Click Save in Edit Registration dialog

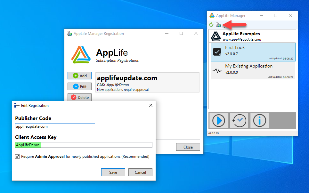(x=113, y=172)
